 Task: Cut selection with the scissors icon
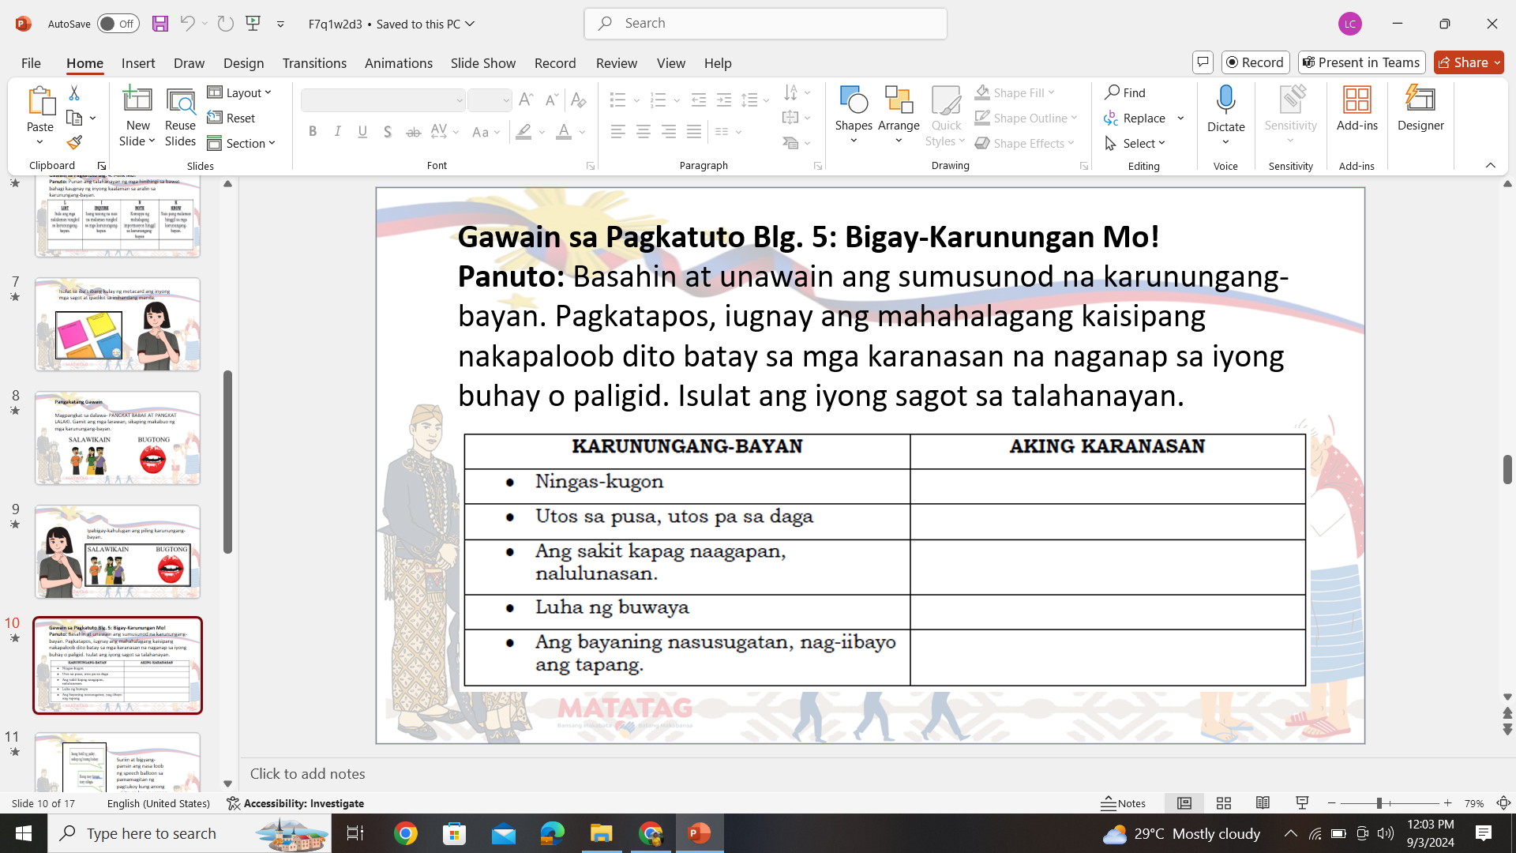click(x=74, y=93)
